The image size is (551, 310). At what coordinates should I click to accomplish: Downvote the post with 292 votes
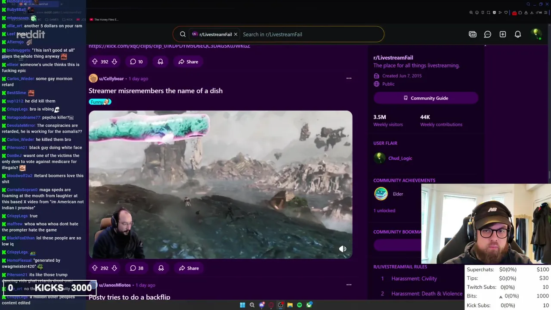(x=114, y=268)
